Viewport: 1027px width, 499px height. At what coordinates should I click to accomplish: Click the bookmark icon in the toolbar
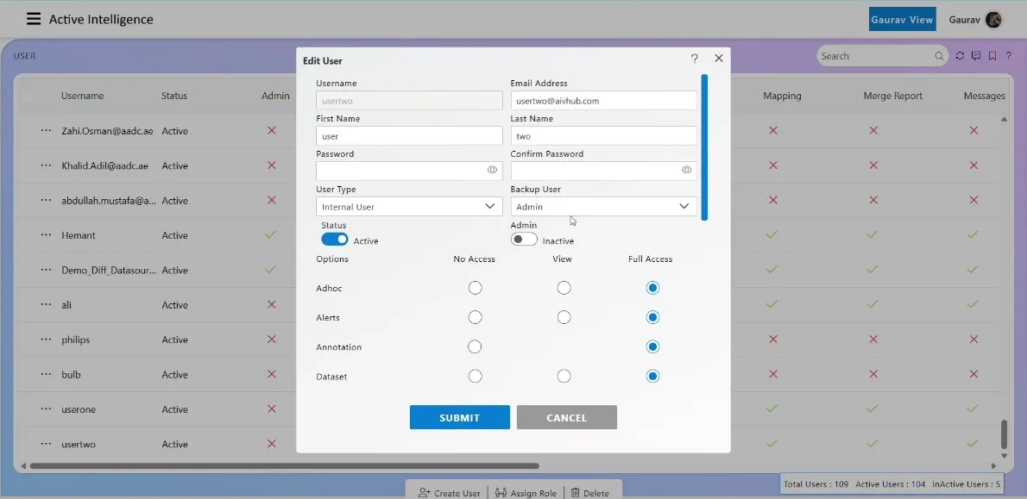(992, 56)
